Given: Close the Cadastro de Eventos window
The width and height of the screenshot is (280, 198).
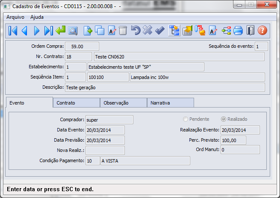Looking at the screenshot, I should [x=267, y=5].
